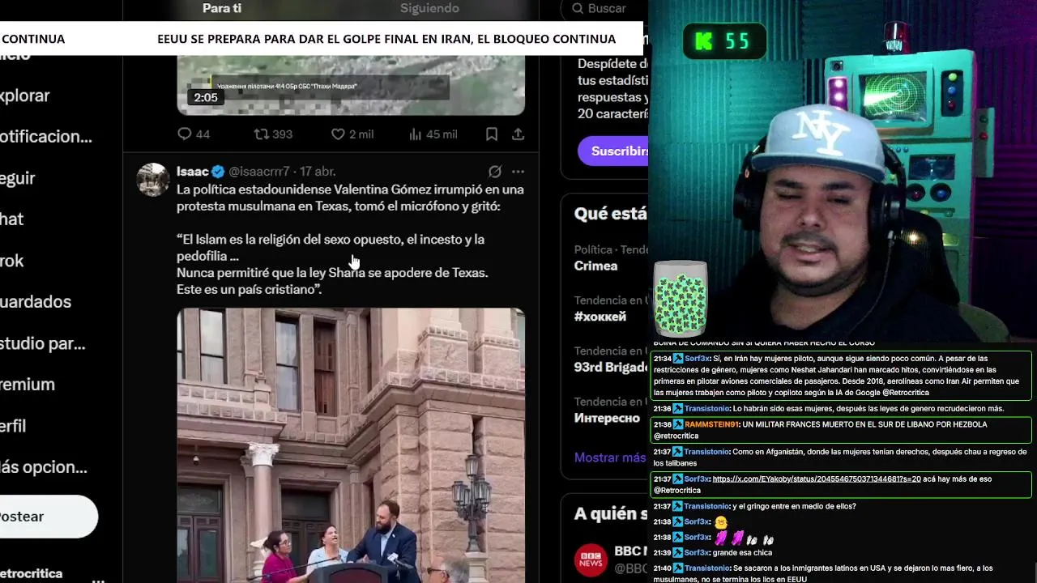Click the Suscribirse button

[x=613, y=151]
